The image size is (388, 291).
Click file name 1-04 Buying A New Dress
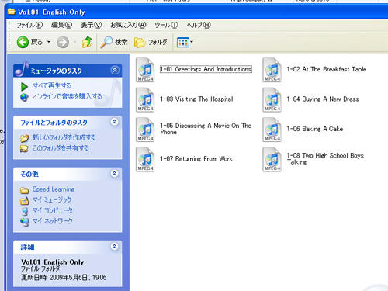323,99
